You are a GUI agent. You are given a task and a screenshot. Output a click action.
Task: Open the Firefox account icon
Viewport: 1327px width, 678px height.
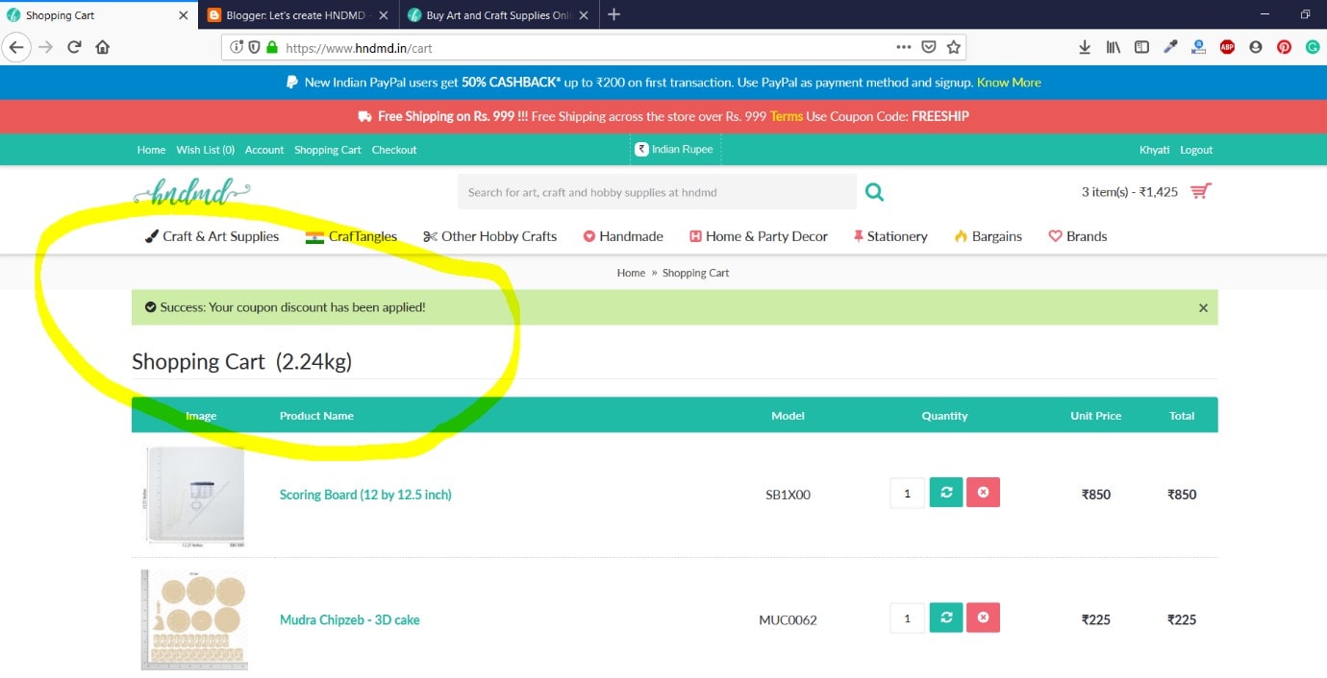1256,47
